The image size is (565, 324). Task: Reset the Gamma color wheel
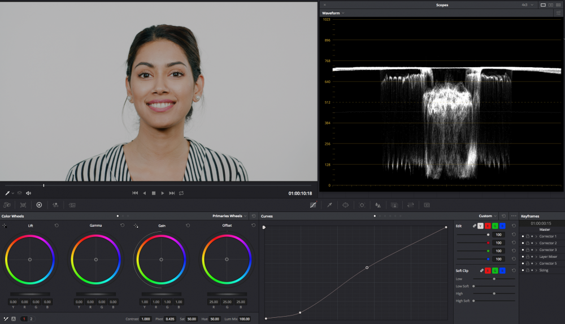point(122,226)
